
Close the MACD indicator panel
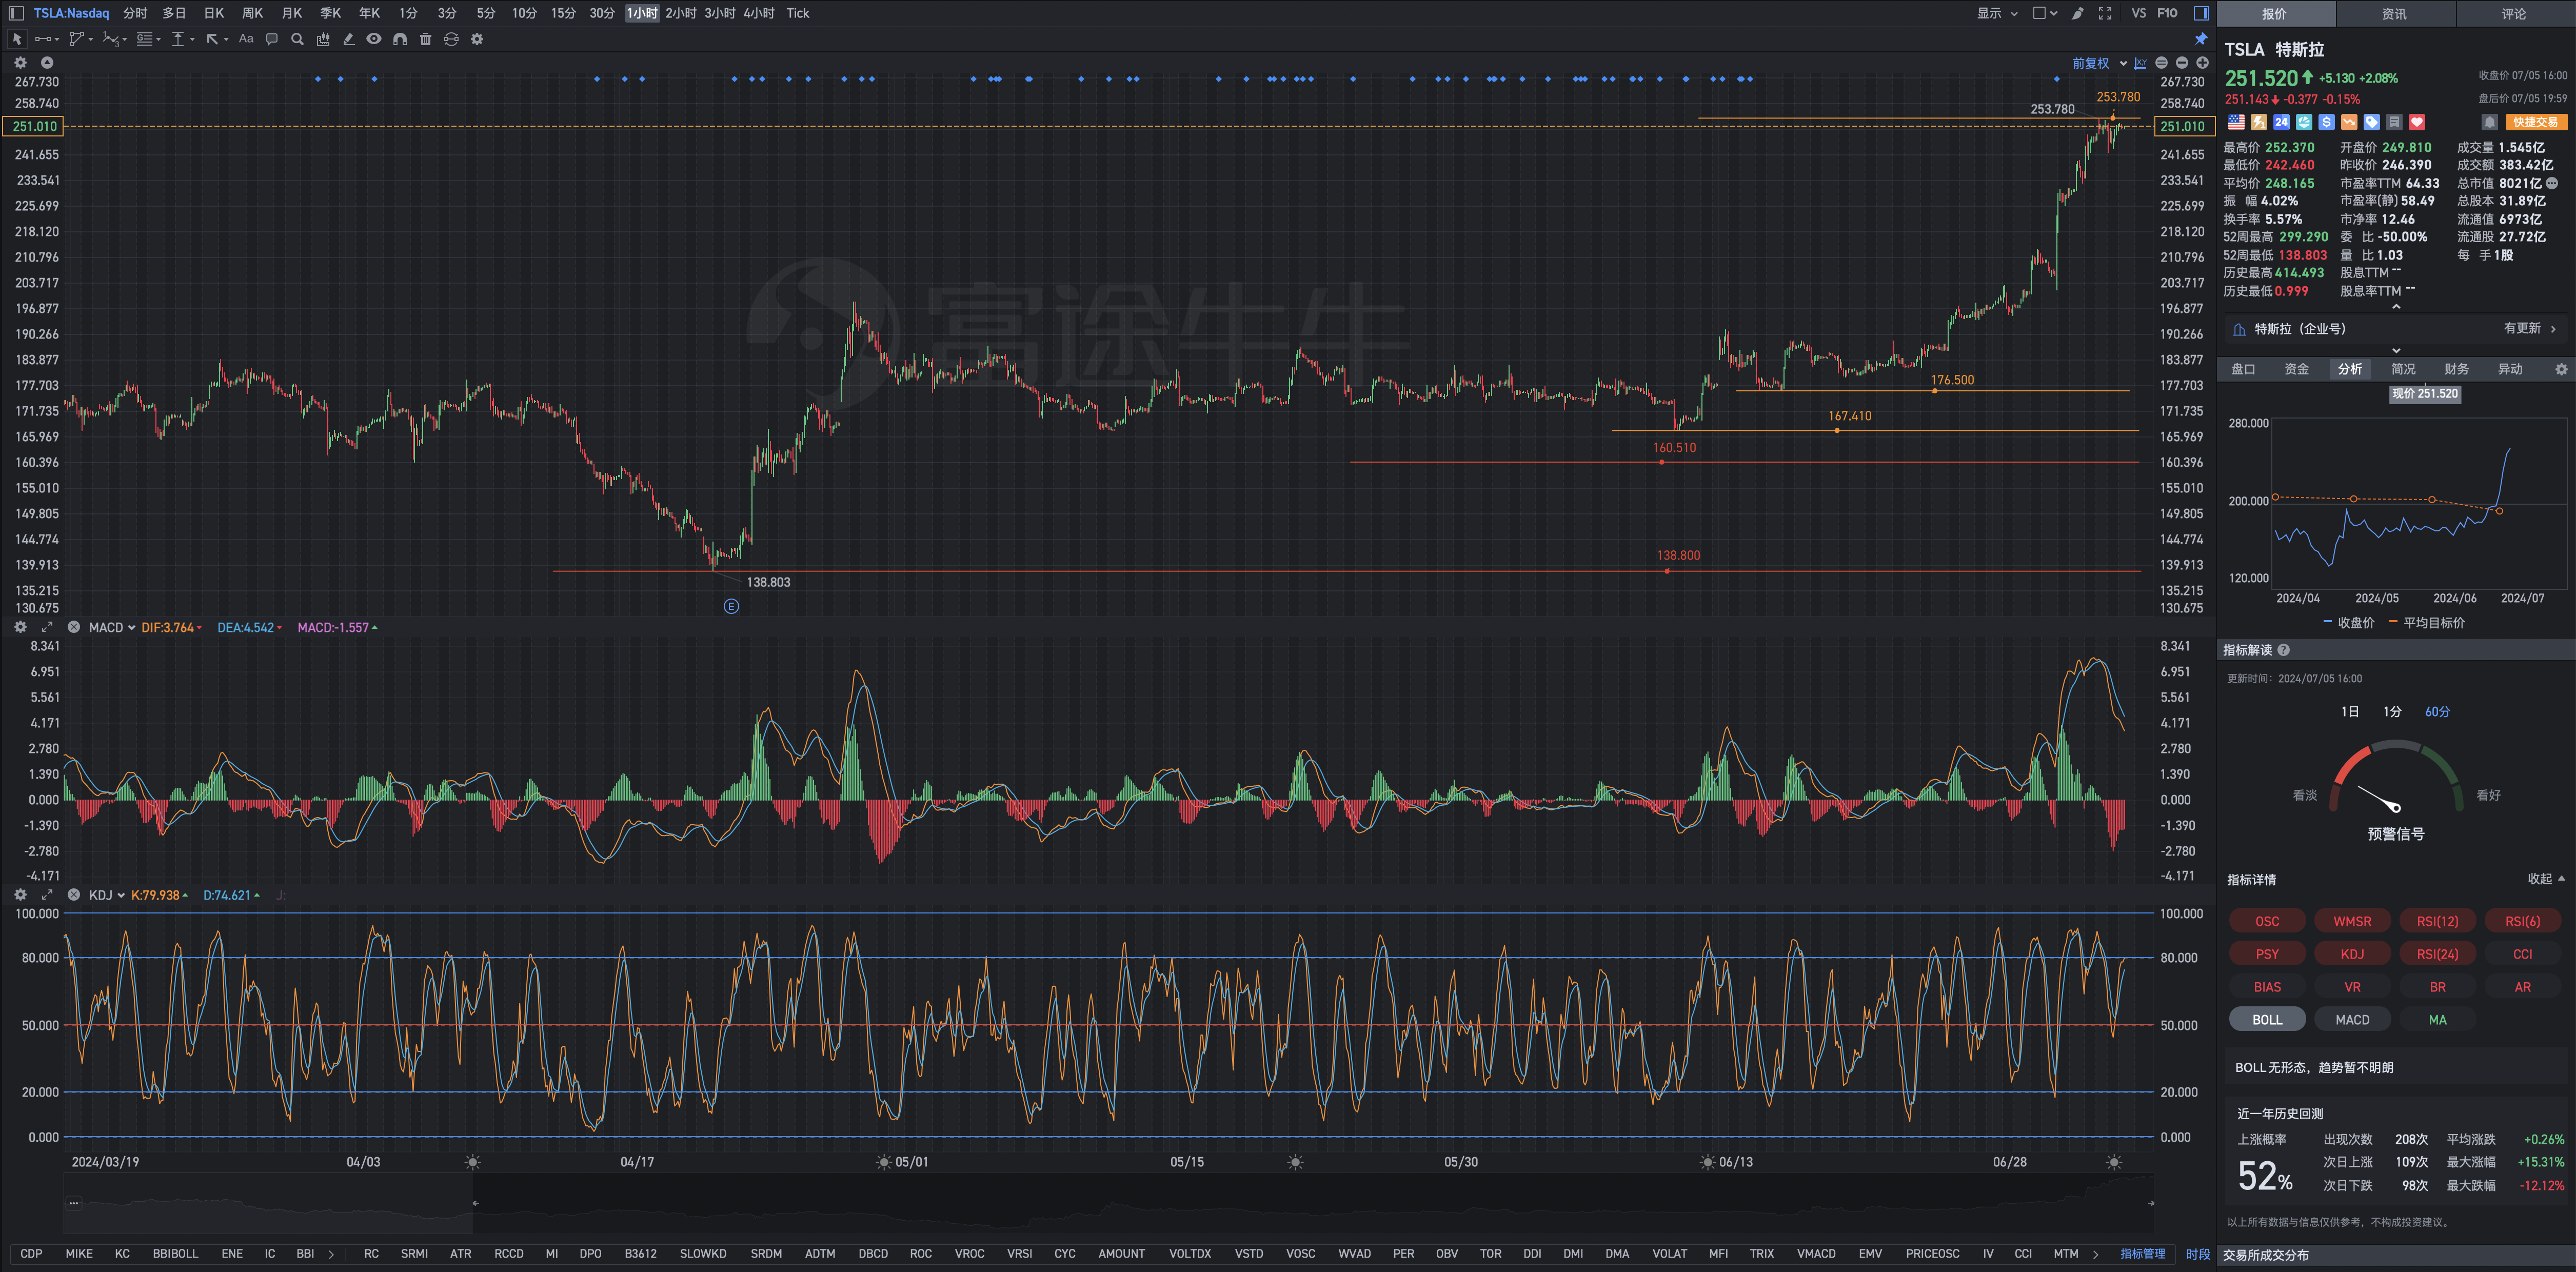click(73, 627)
